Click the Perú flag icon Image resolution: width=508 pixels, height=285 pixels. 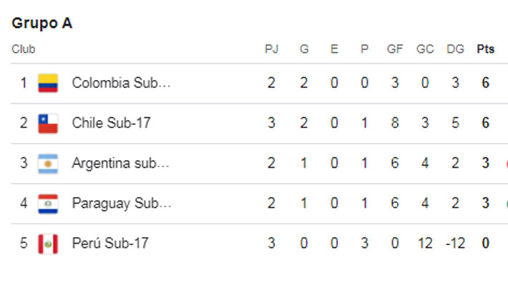point(48,244)
